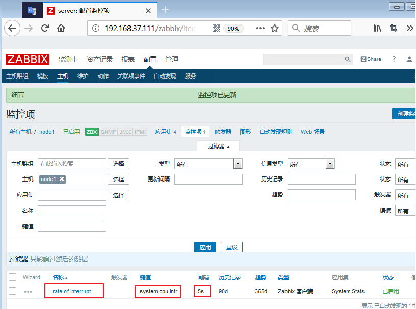Open the rate of interrupt item link
Screen dimensions: 416x309
point(72,291)
